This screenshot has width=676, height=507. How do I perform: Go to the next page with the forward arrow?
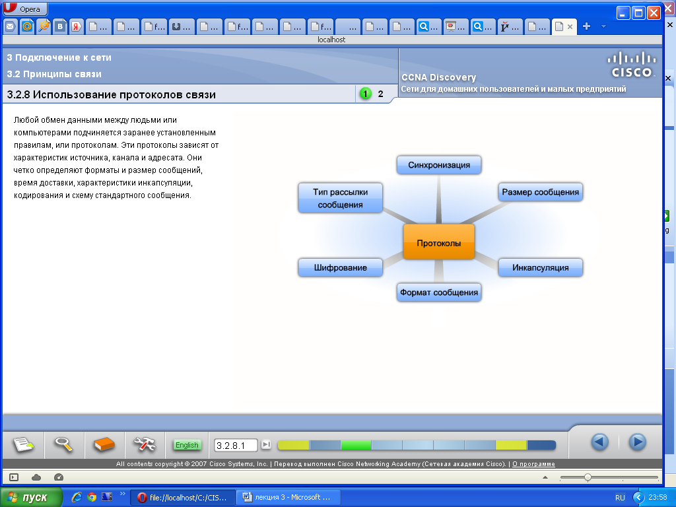tap(638, 442)
